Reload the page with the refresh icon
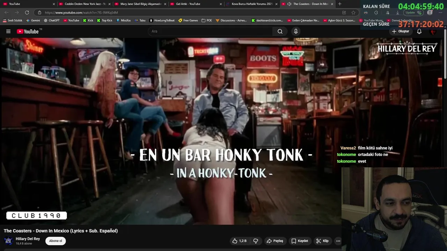 [27, 13]
